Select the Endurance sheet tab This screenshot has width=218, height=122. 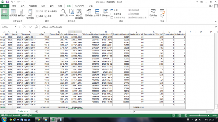pyautogui.click(x=23, y=111)
